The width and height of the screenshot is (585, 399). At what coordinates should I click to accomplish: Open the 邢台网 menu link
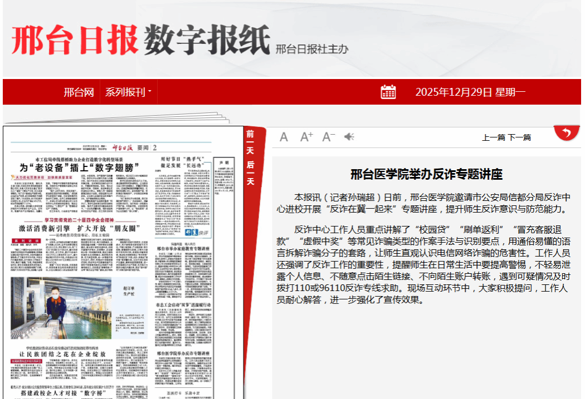79,92
